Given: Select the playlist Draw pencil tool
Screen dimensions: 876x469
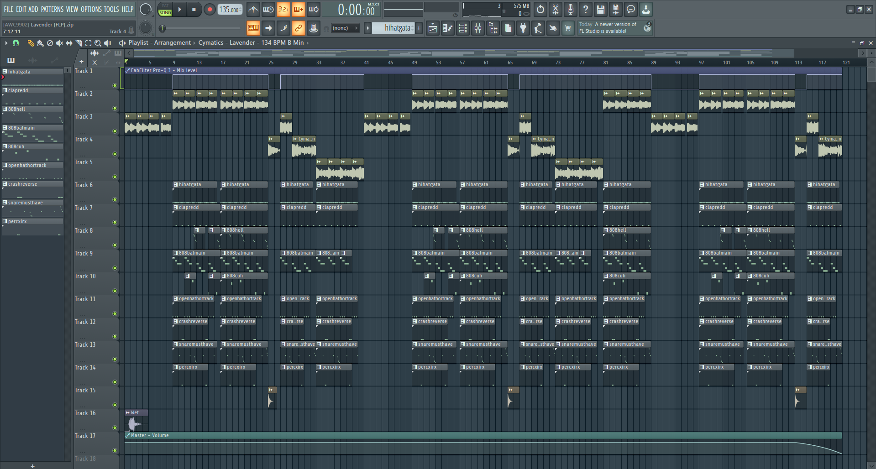Looking at the screenshot, I should (x=31, y=43).
